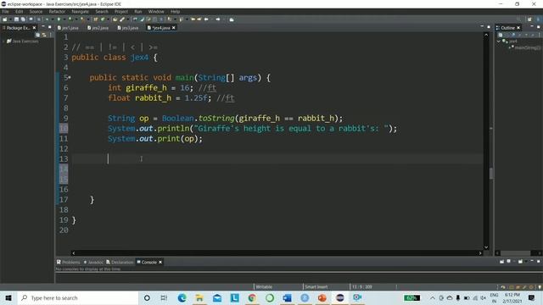The image size is (543, 305).
Task: Click the Pin Editor toolbar icon
Action: (232, 19)
